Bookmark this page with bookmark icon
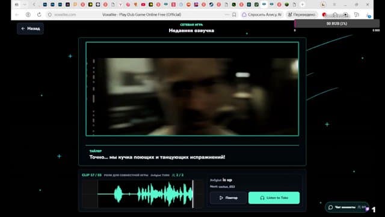The height and width of the screenshot is (217, 385). (x=234, y=14)
